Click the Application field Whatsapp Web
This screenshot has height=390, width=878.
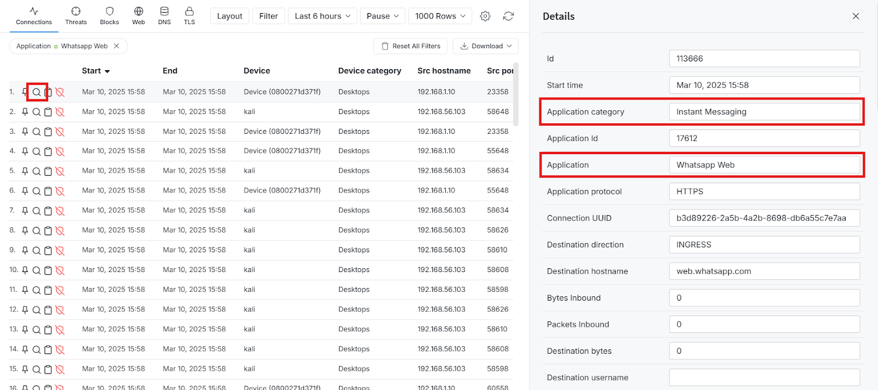(764, 165)
